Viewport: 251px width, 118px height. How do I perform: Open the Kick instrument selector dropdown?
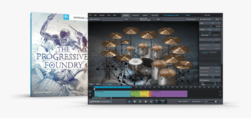(x=130, y=19)
